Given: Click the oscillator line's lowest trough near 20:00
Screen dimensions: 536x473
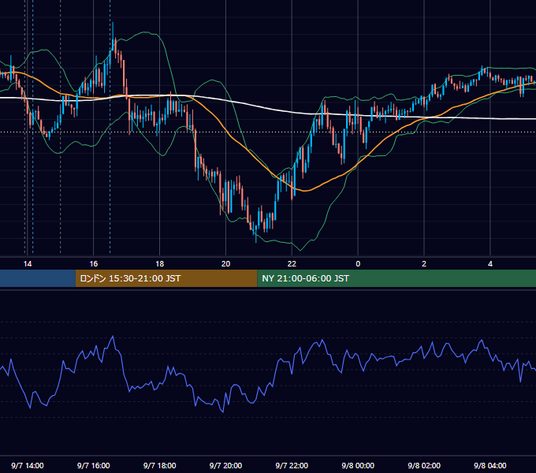Looking at the screenshot, I should point(223,412).
